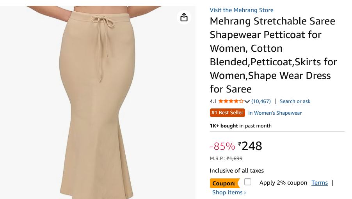Click the star rating icons
This screenshot has width=352, height=199.
point(231,101)
